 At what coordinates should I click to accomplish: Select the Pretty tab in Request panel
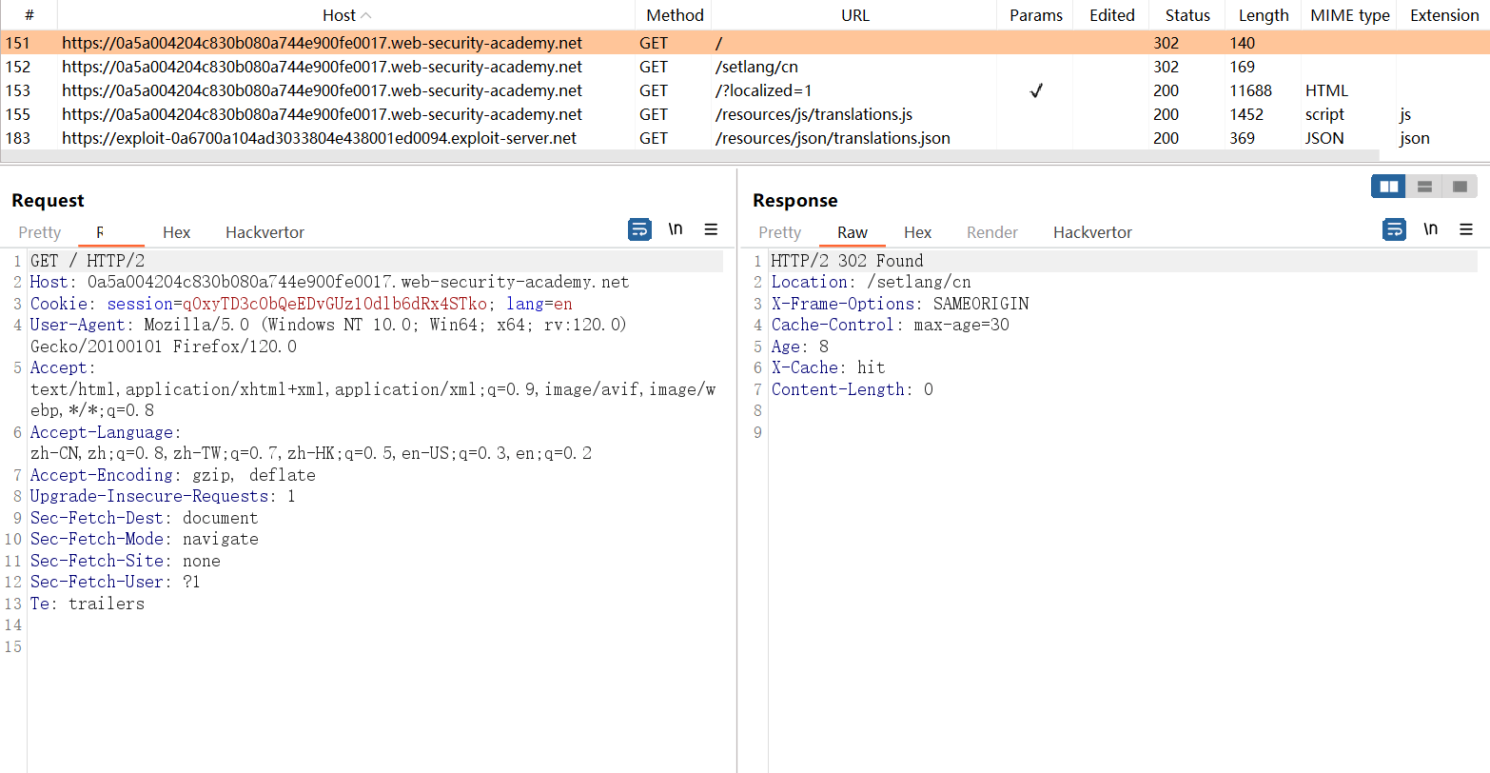tap(39, 232)
